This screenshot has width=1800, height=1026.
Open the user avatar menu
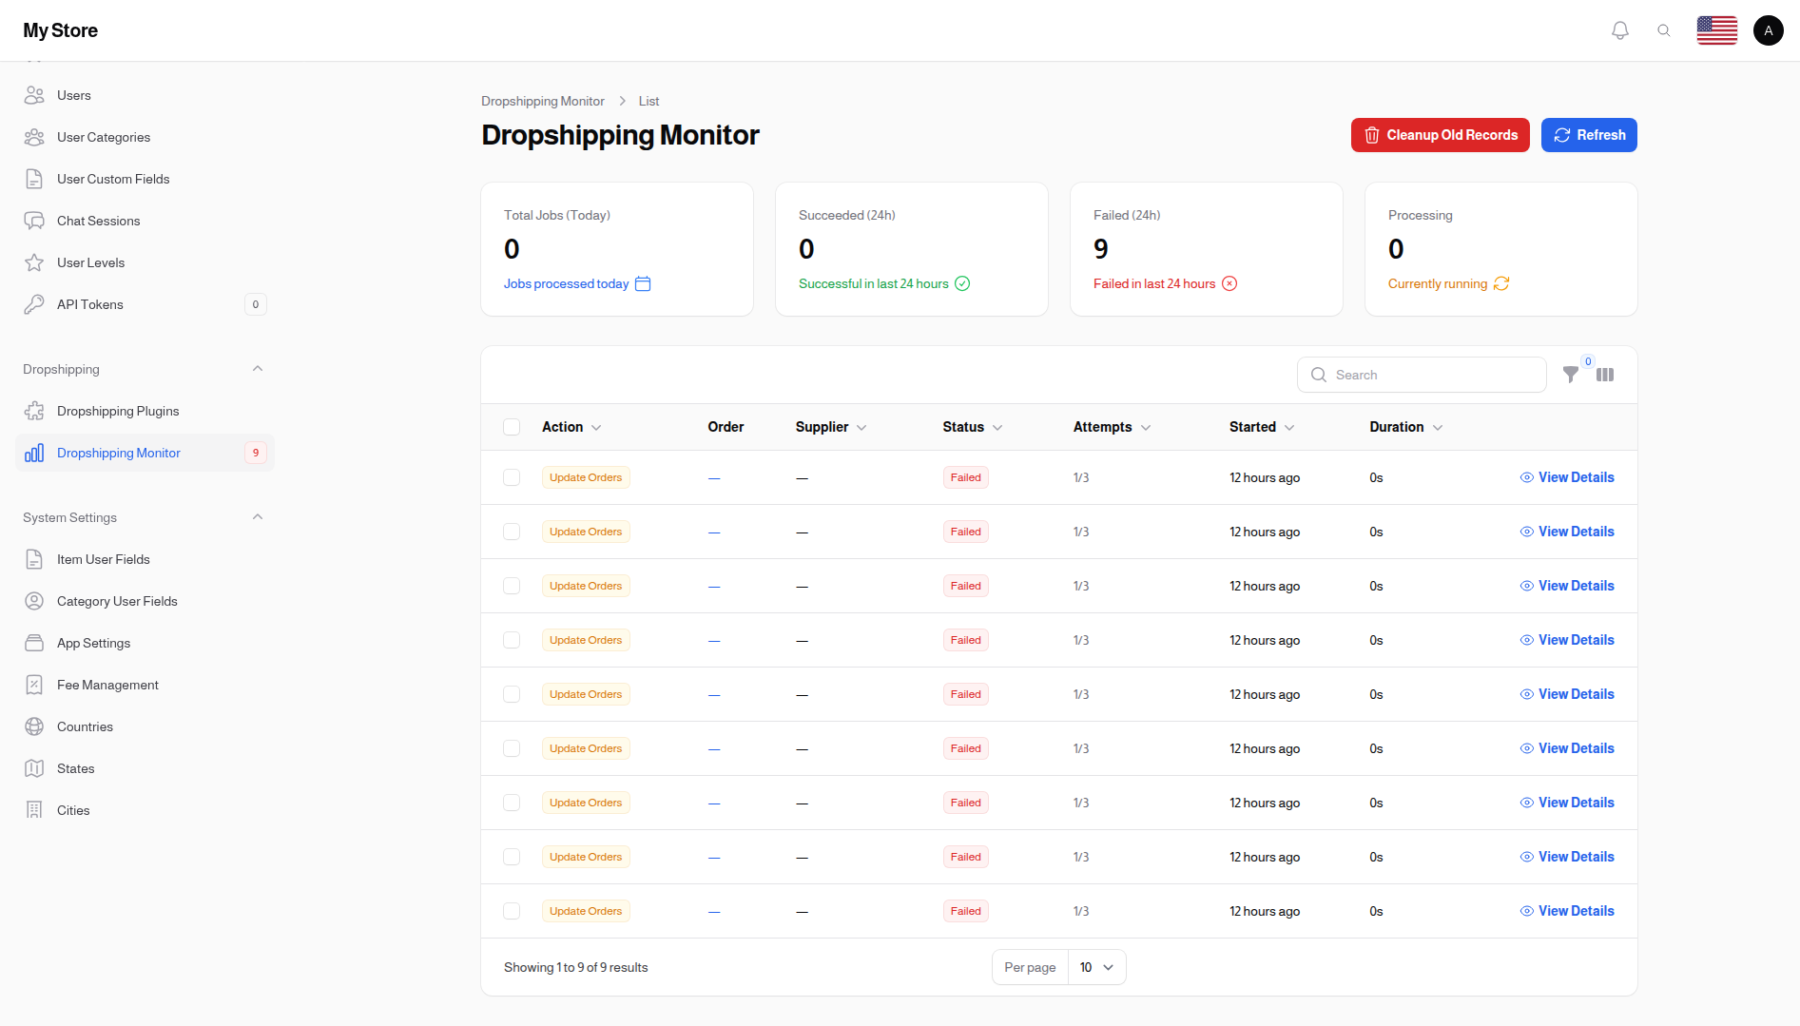pyautogui.click(x=1768, y=30)
